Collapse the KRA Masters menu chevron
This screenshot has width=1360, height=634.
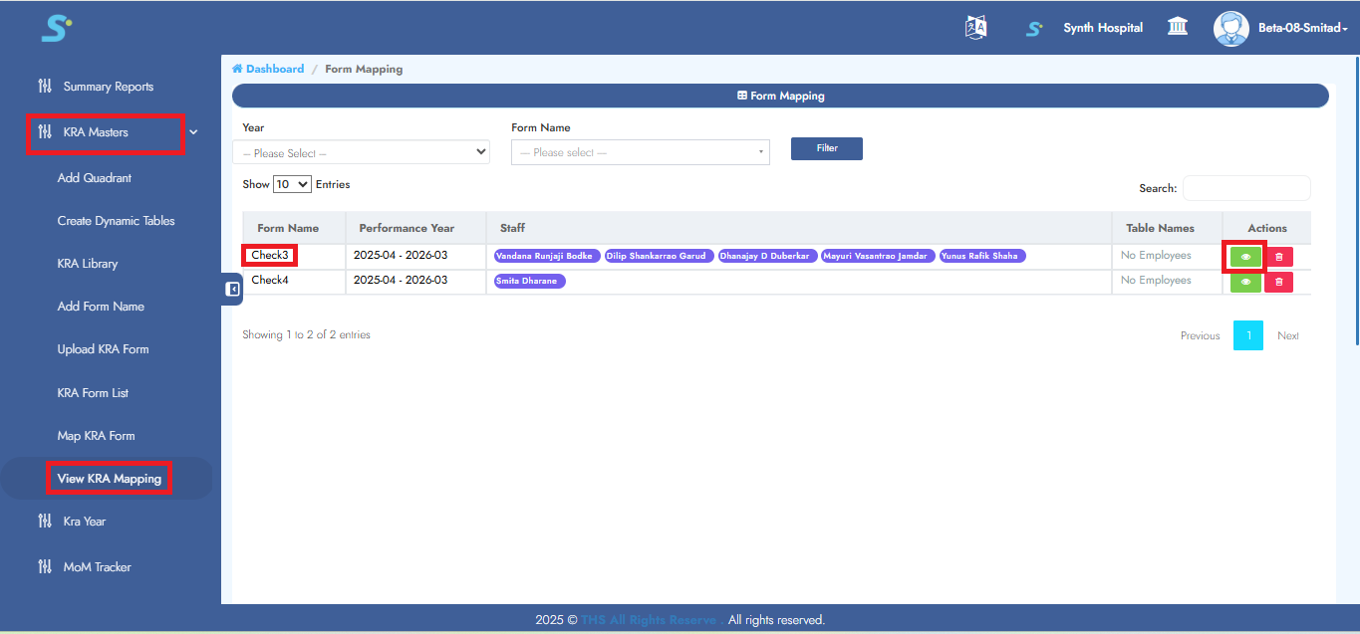click(x=193, y=132)
